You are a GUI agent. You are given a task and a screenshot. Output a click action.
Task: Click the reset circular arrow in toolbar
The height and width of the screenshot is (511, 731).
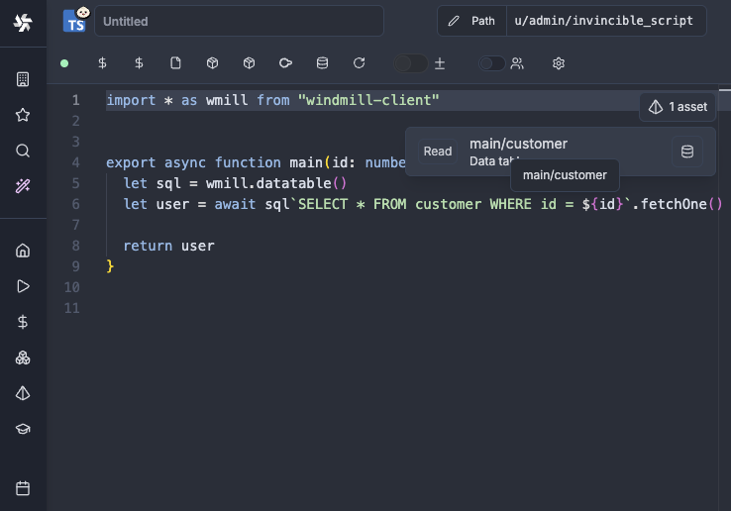(x=360, y=63)
